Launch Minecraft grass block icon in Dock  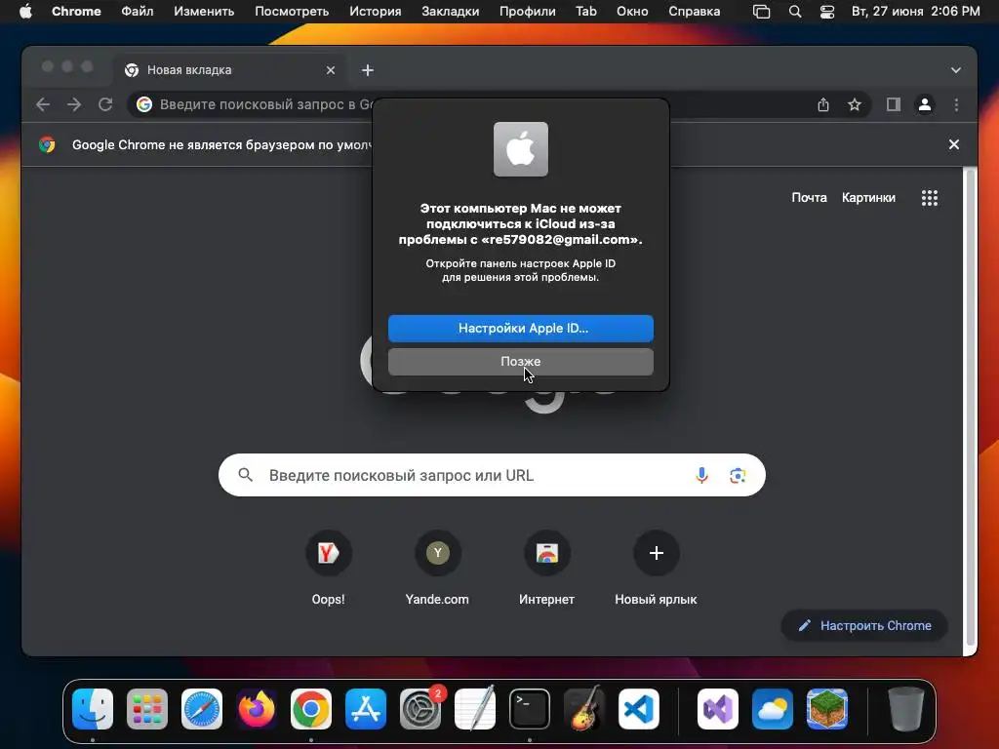pos(827,709)
